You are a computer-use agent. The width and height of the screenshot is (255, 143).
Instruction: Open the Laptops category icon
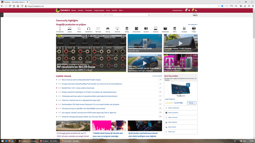click(x=69, y=29)
